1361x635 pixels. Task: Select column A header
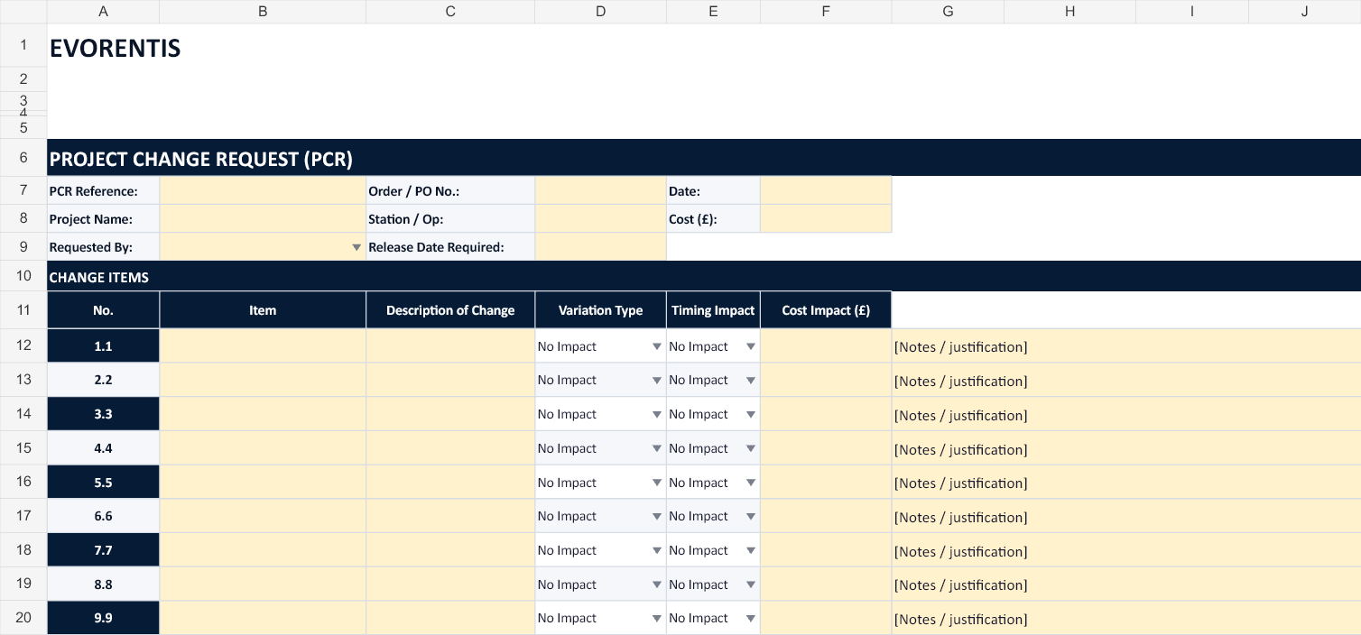[x=103, y=12]
